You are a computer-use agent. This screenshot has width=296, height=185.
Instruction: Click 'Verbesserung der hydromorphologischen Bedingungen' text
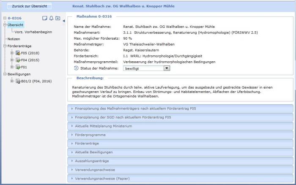tap(169, 62)
